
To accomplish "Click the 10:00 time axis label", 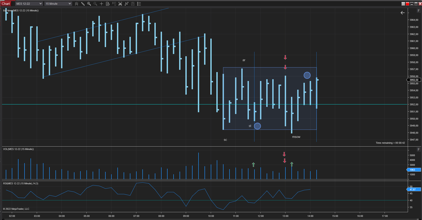I will coord(211,215).
